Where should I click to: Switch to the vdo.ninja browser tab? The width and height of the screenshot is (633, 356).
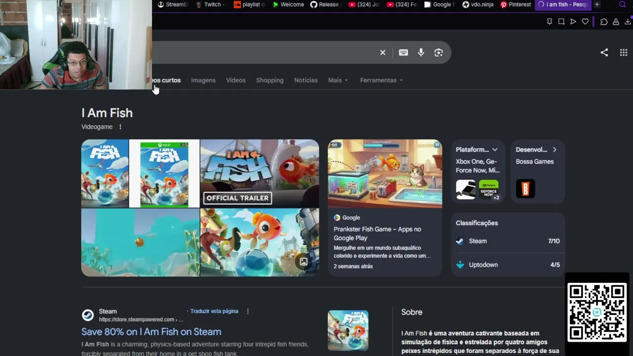(479, 4)
